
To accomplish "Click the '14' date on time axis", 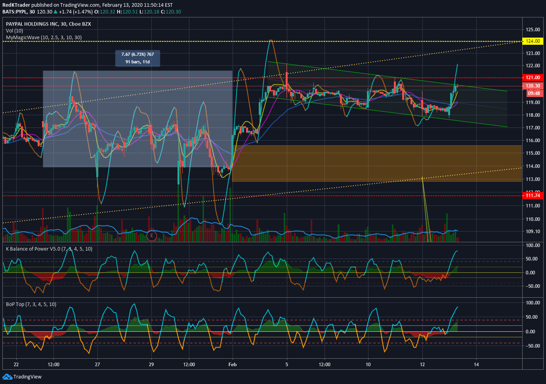I will point(476,365).
